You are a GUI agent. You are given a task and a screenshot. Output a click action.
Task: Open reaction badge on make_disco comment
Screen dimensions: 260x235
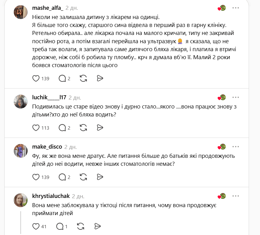tap(222, 147)
